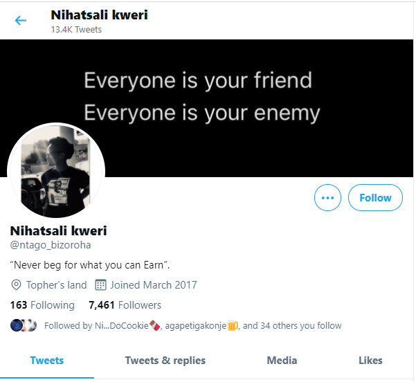Click the @ntago_bizoroha handle text
This screenshot has width=416, height=382.
click(x=51, y=245)
